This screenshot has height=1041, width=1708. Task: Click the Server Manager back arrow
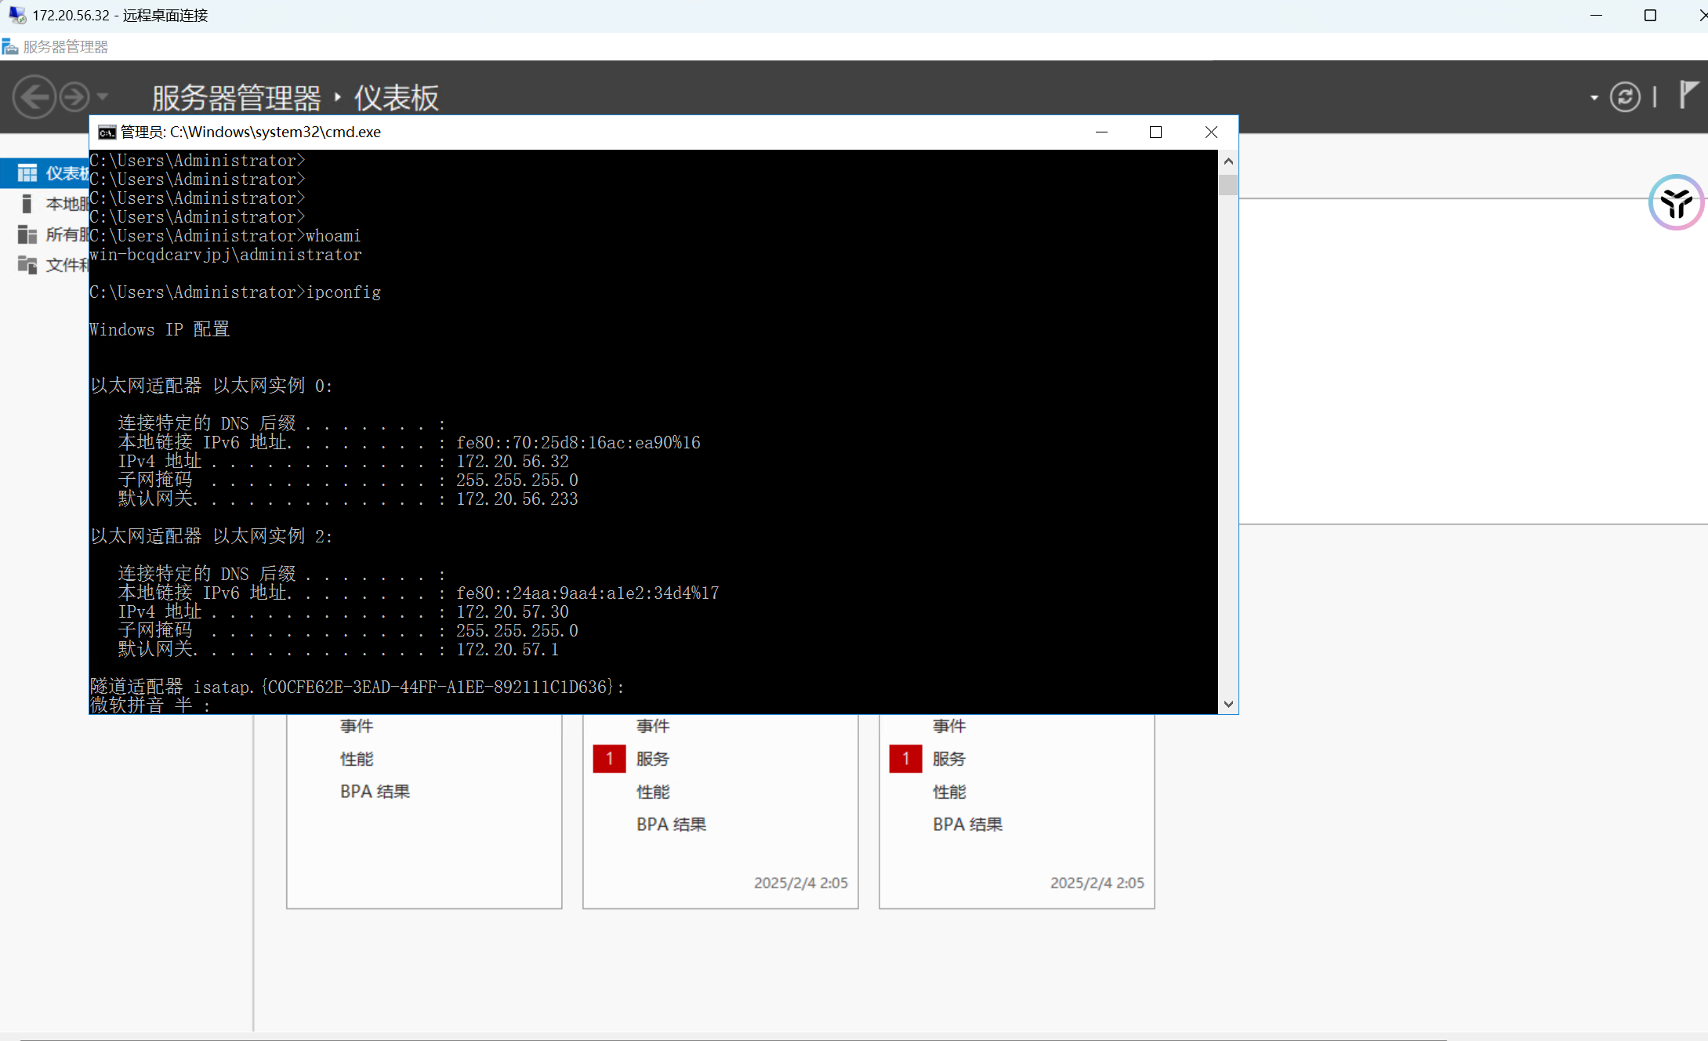(34, 97)
